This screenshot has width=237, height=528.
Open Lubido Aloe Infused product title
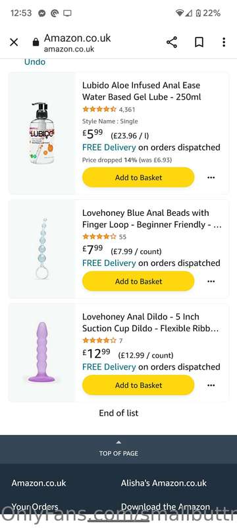point(142,91)
